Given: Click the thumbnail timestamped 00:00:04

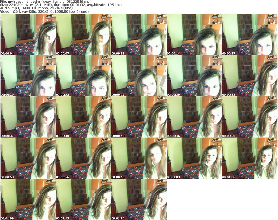Looking at the screenshot, I should (x=28, y=35).
